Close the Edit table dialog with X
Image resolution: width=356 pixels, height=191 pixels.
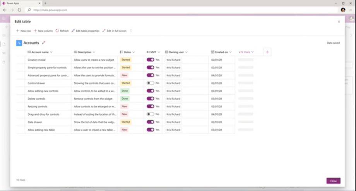click(339, 22)
